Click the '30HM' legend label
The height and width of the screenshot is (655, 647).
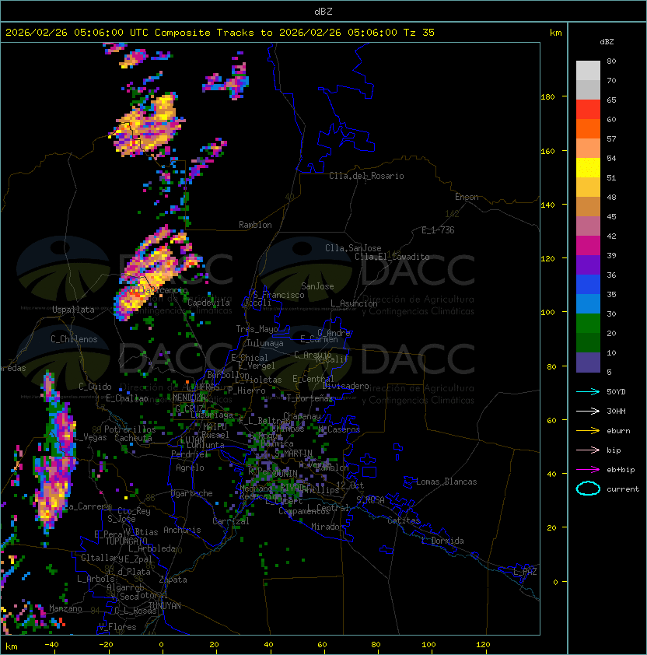pyautogui.click(x=616, y=412)
